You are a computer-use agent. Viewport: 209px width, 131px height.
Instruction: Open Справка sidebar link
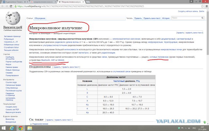(x=9, y=73)
